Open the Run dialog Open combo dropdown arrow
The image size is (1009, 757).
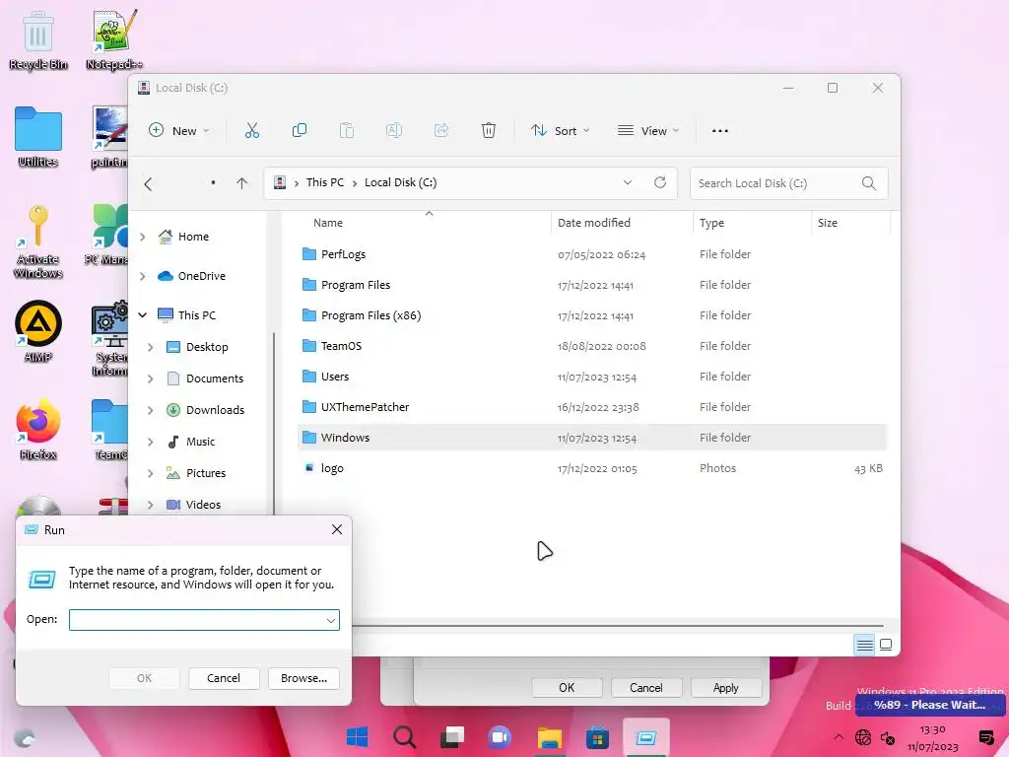331,621
